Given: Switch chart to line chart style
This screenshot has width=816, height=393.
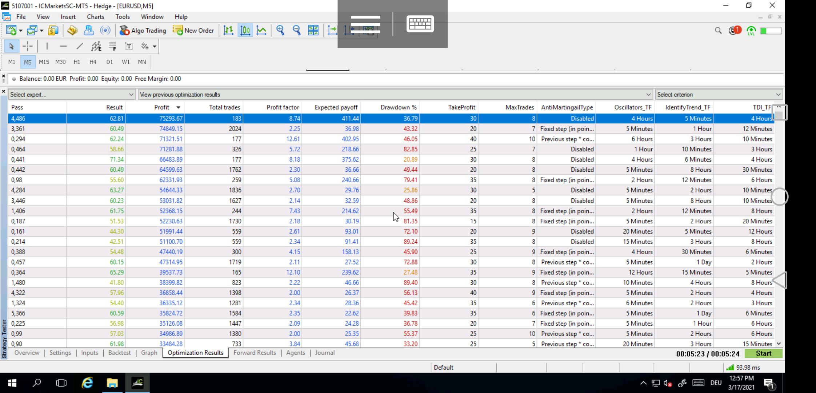Looking at the screenshot, I should [261, 31].
